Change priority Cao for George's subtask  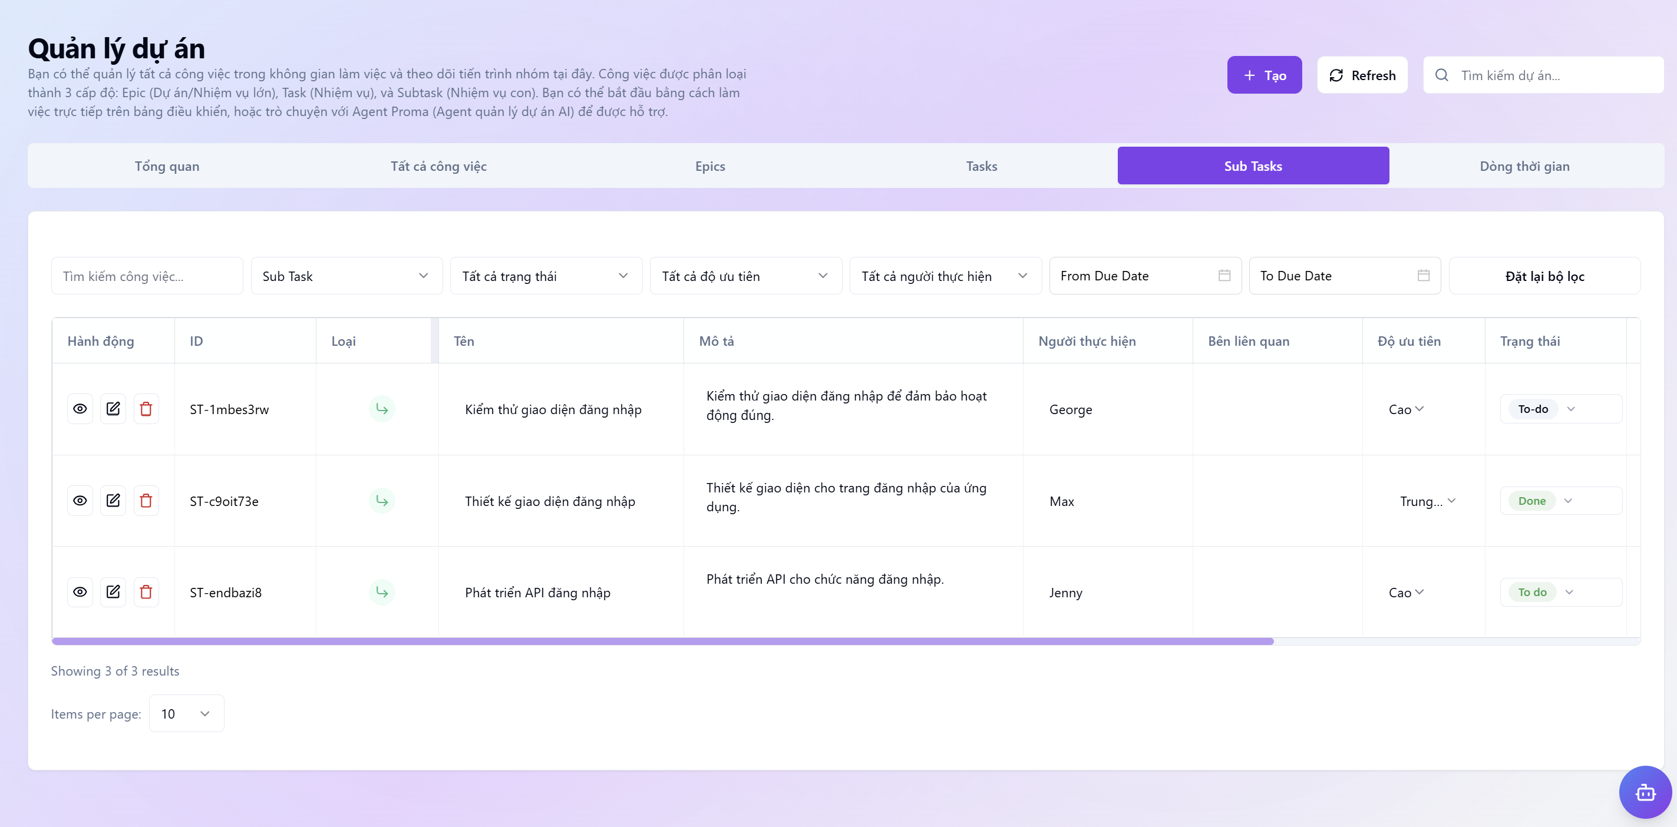click(x=1406, y=409)
